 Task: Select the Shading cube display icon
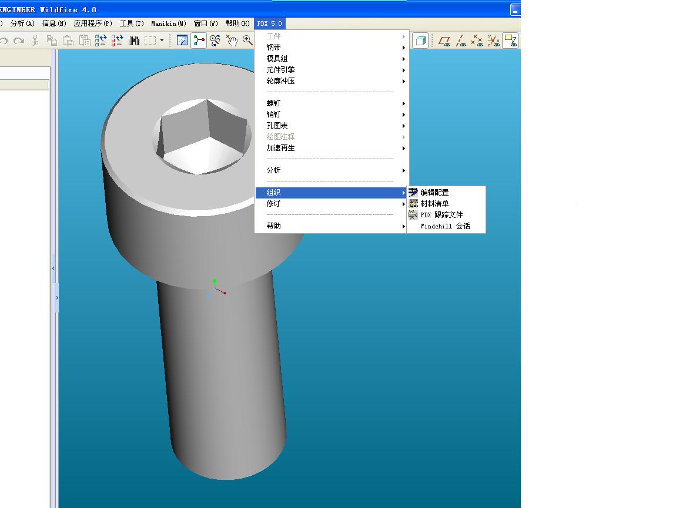[x=420, y=41]
